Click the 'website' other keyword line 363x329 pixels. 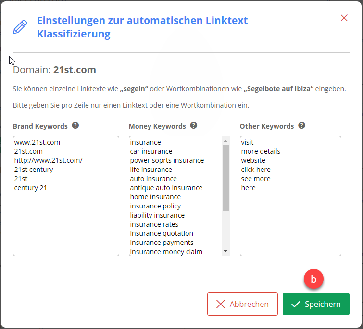pyautogui.click(x=253, y=160)
